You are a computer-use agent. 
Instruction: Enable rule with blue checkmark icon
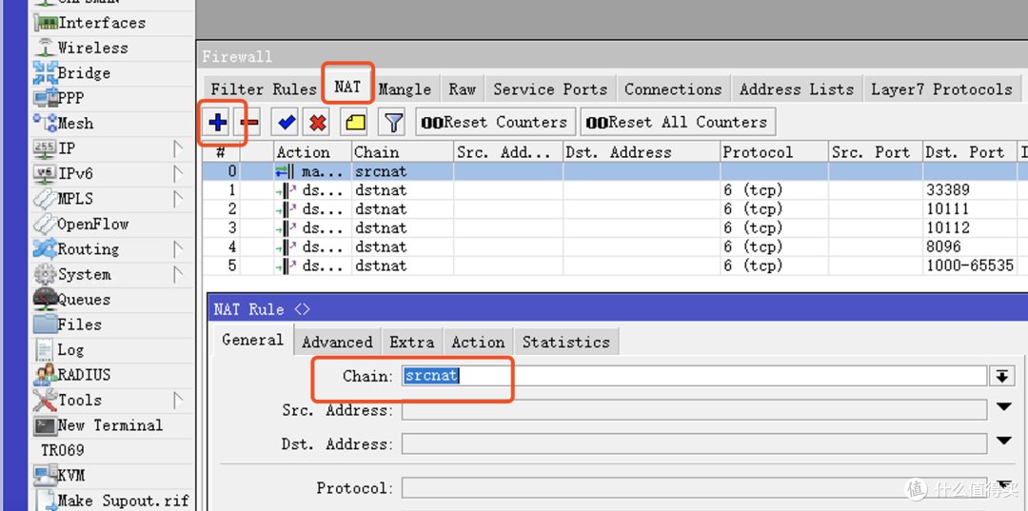coord(285,122)
